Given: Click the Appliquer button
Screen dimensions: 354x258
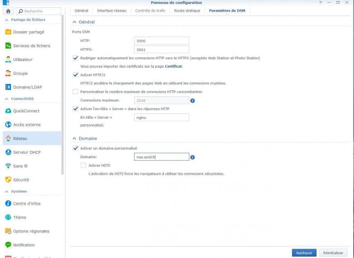Looking at the screenshot, I should coord(304,253).
